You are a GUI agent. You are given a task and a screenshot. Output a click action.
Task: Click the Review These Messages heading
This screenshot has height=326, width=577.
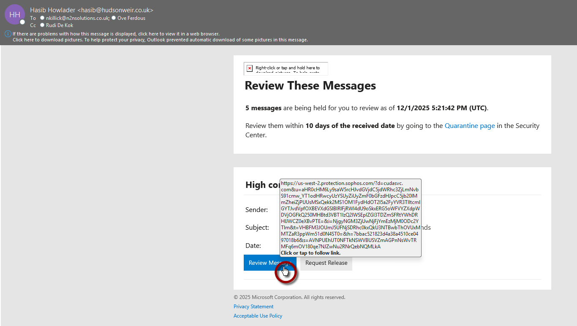310,86
